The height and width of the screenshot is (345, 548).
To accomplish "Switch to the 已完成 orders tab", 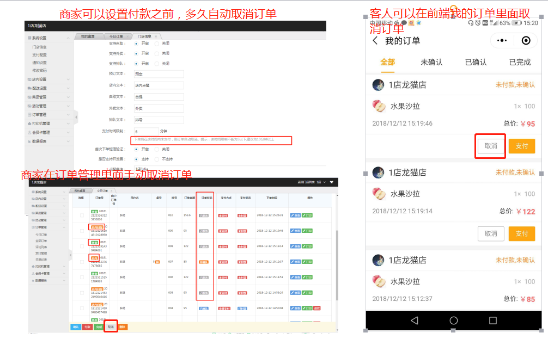I will click(520, 62).
